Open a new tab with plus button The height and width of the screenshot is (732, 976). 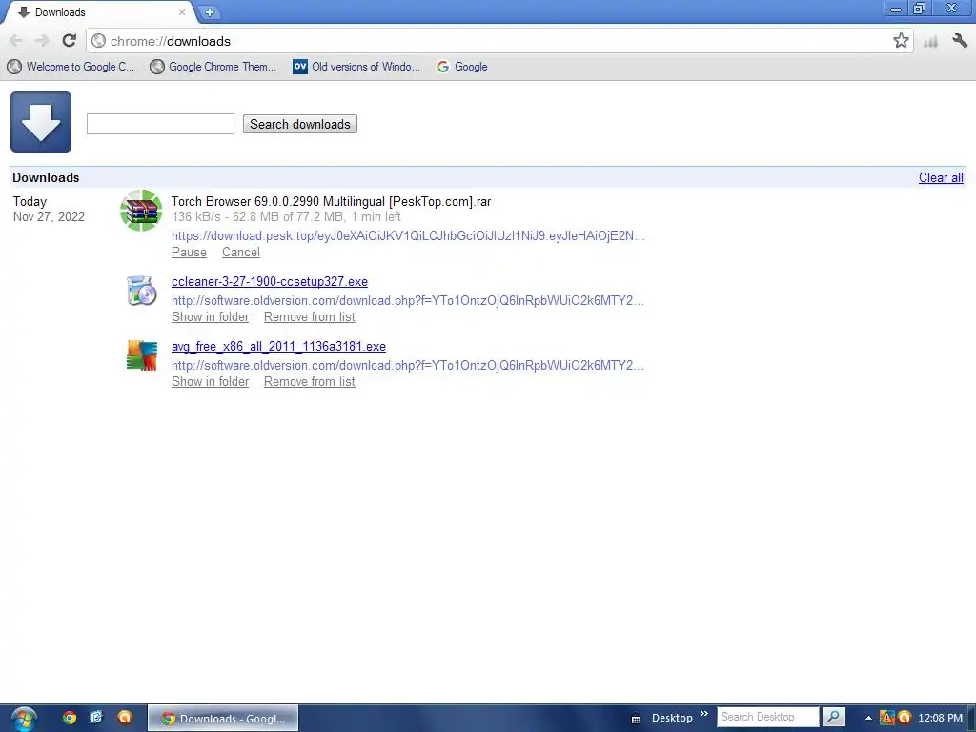point(210,11)
